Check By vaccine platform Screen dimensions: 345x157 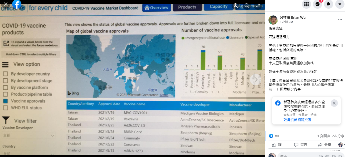(x=5, y=88)
